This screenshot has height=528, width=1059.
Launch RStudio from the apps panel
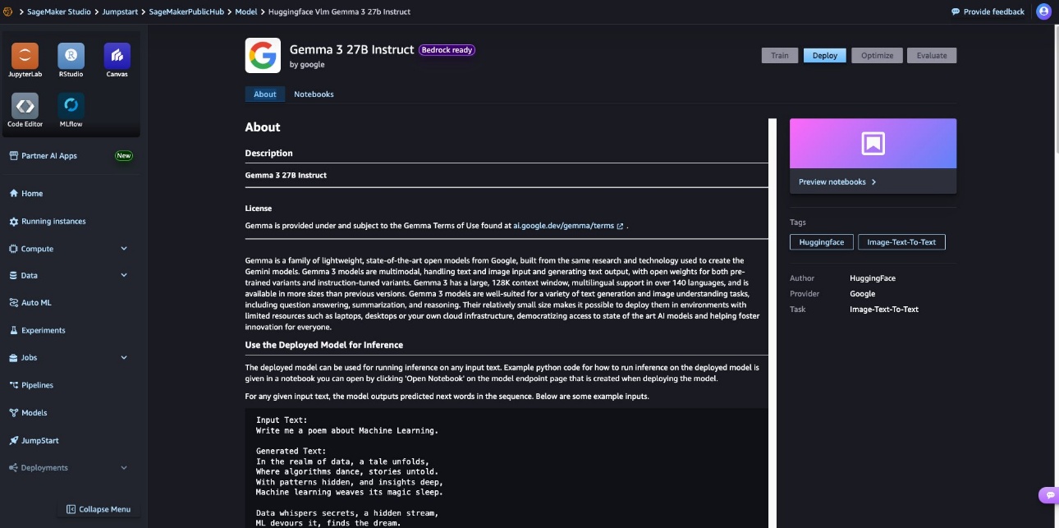click(71, 56)
